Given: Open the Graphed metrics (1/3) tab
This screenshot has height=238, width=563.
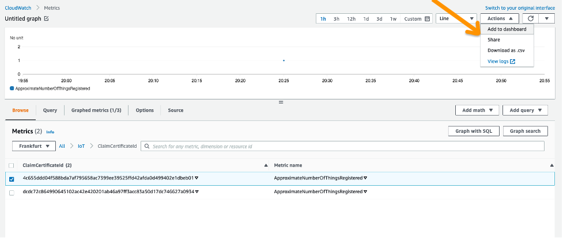Looking at the screenshot, I should click(96, 110).
